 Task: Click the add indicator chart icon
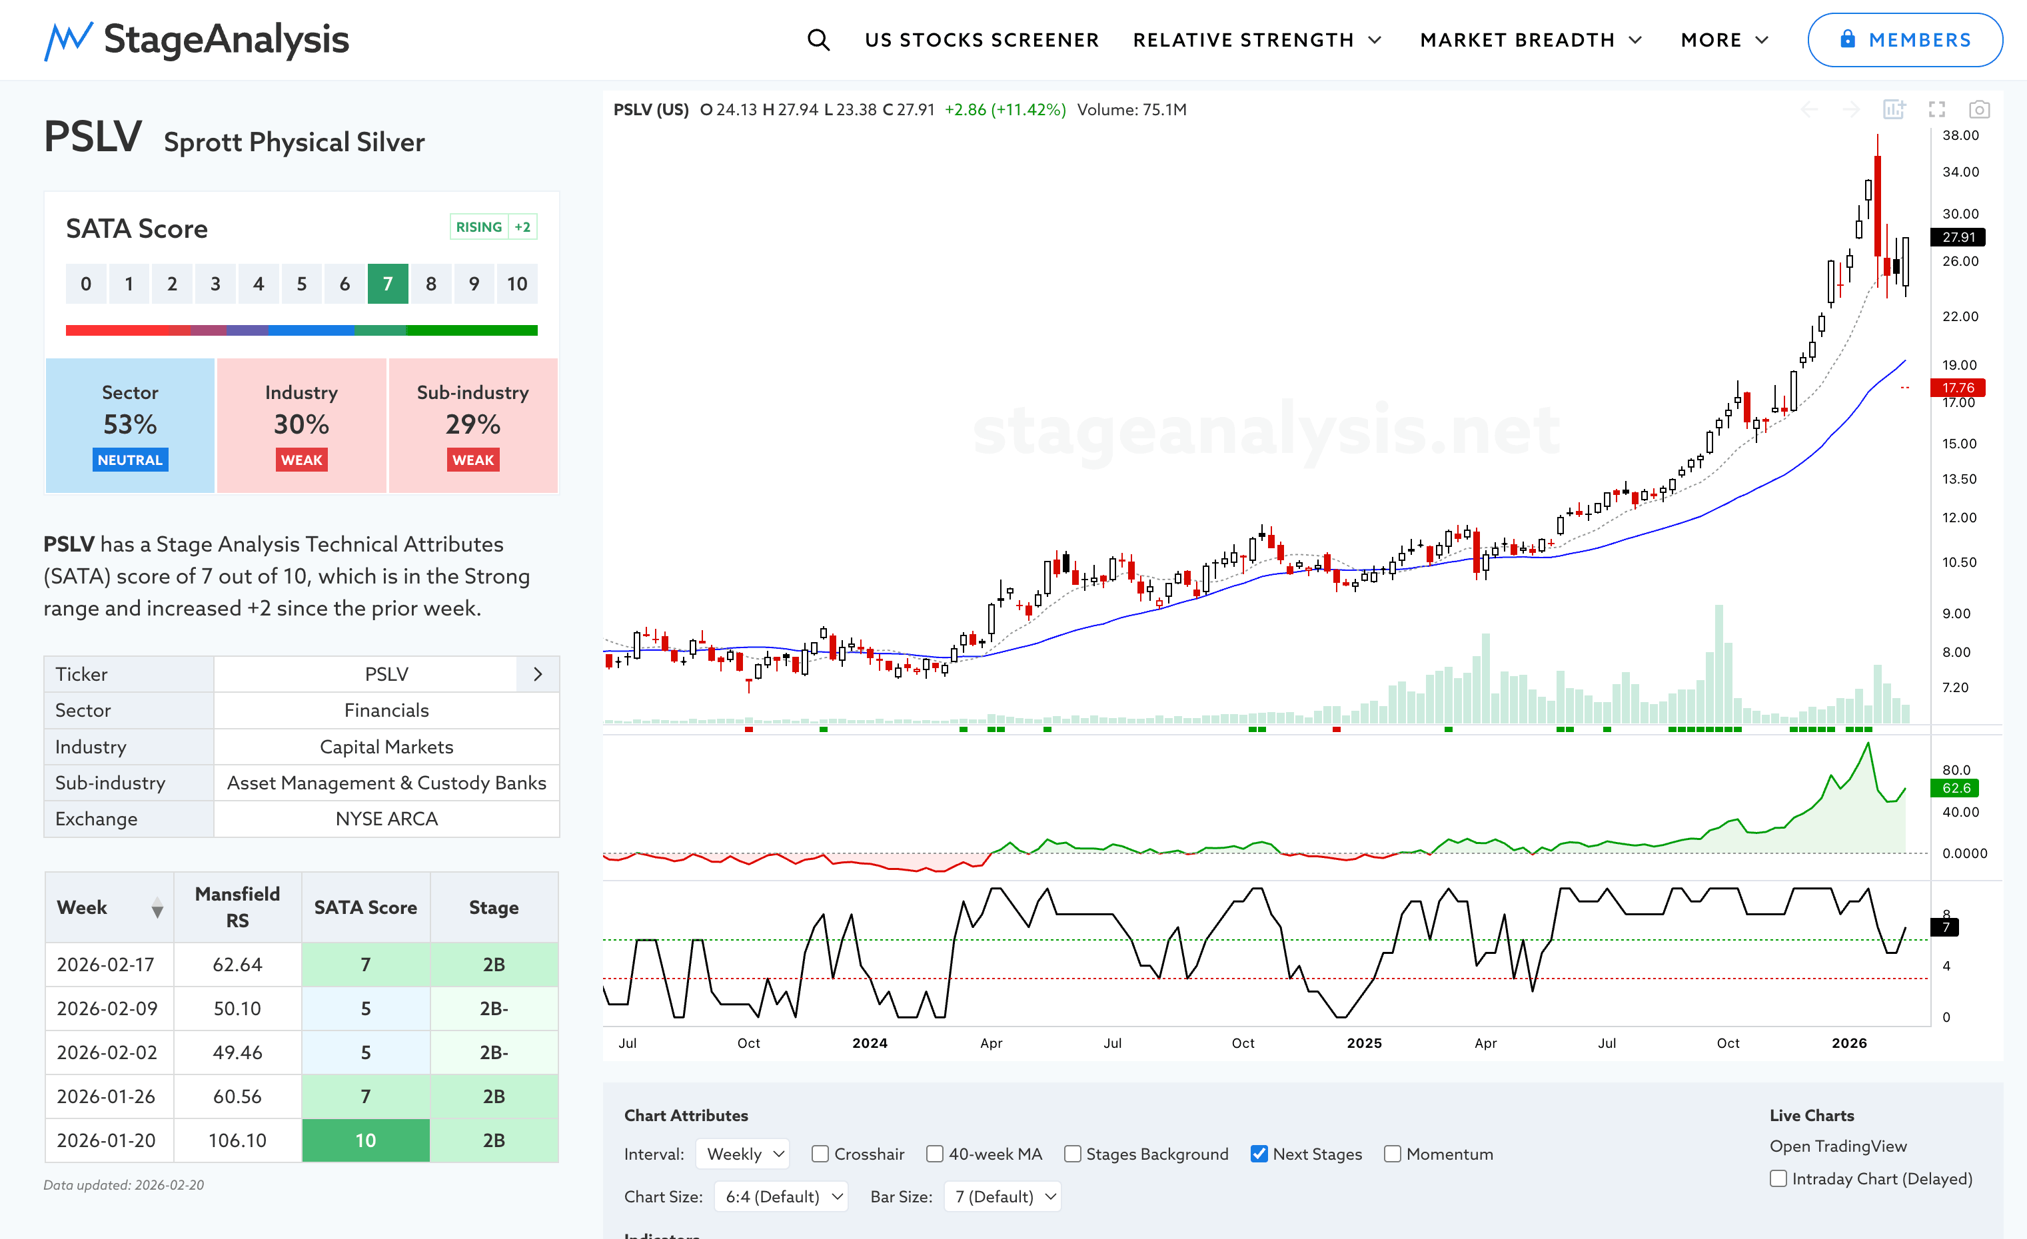1894,109
